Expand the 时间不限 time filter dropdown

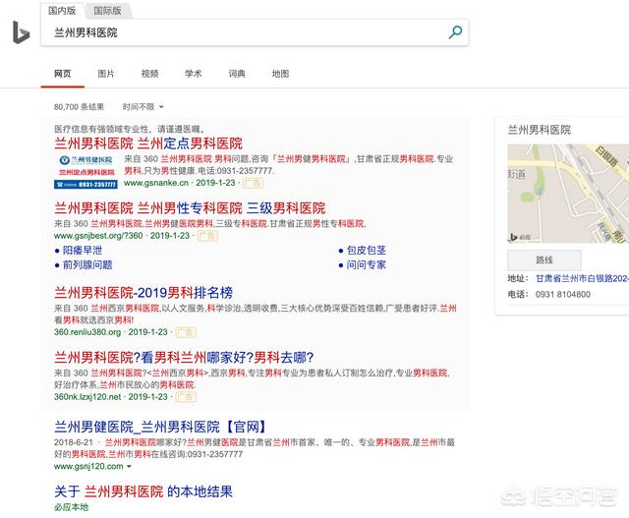coord(143,107)
